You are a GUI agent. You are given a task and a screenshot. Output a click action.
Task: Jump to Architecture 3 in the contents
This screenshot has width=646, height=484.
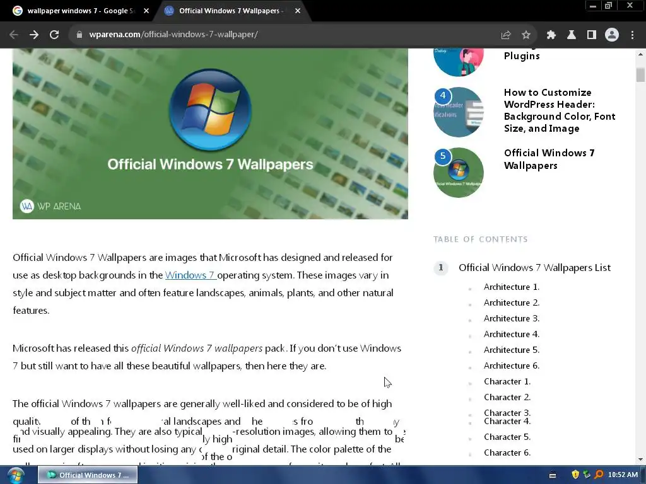511,318
